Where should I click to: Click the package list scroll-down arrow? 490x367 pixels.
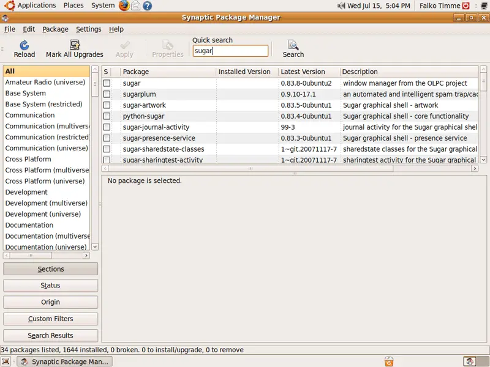483,160
